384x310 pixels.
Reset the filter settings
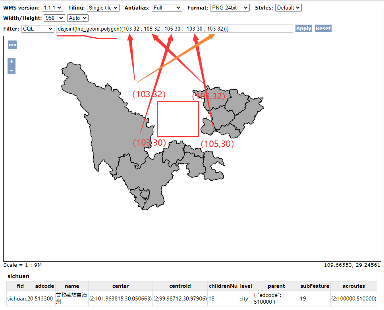[323, 28]
